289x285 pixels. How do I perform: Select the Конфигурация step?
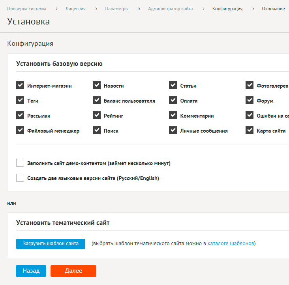click(227, 9)
